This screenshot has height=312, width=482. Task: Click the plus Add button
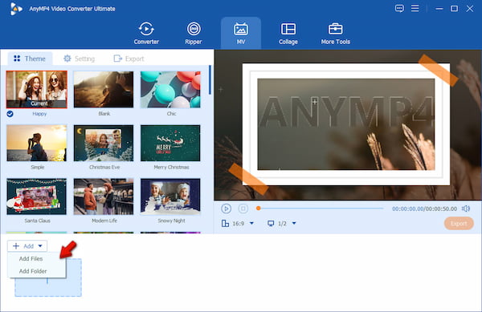[27, 246]
